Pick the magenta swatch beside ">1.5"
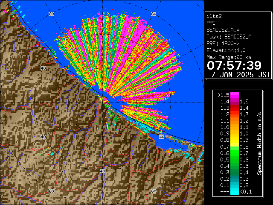This screenshot has height=205, width=273. click(235, 95)
